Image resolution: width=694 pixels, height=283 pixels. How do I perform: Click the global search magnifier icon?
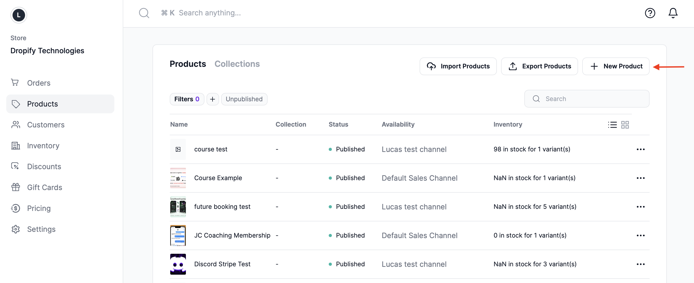click(x=144, y=13)
